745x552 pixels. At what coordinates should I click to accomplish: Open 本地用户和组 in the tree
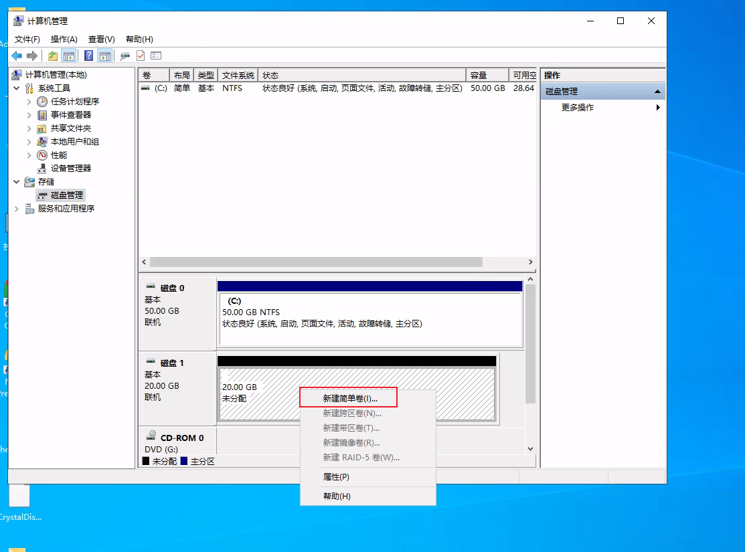(74, 141)
